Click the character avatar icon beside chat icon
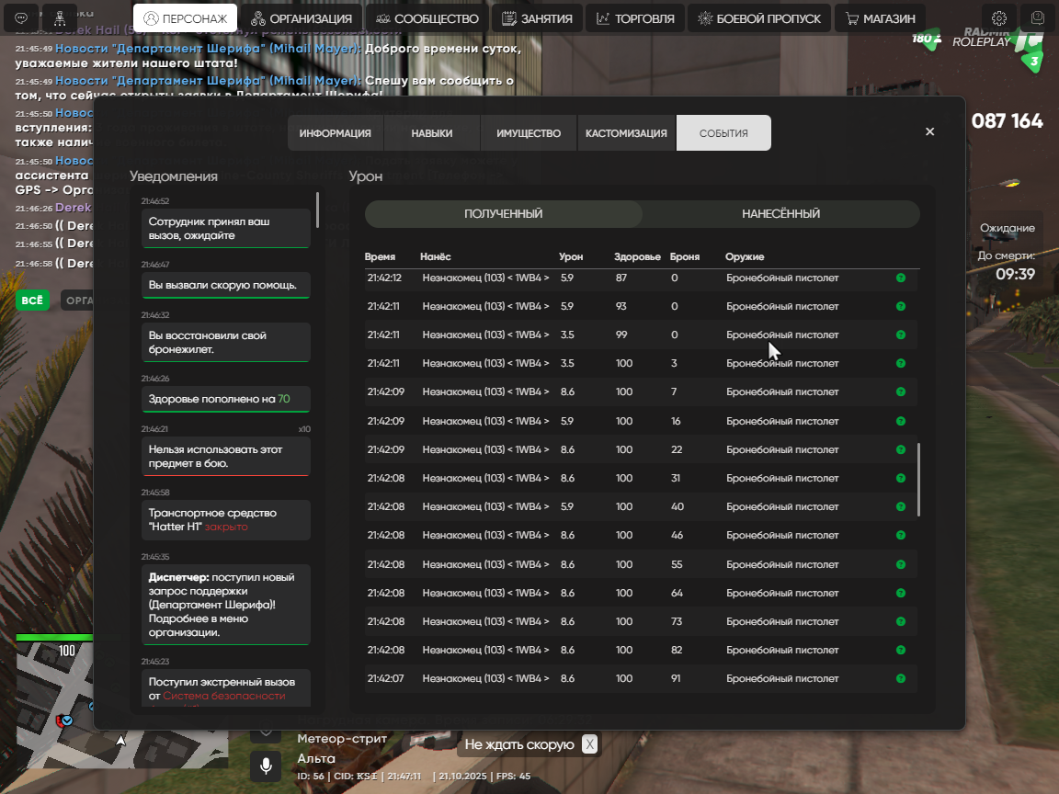Screen dimensions: 1059x794 tap(61, 18)
